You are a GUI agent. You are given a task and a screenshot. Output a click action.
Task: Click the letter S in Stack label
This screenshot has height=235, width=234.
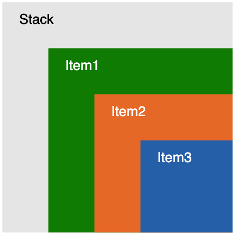tap(23, 19)
